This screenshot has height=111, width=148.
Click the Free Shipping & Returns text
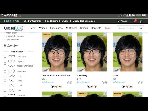[57, 21]
